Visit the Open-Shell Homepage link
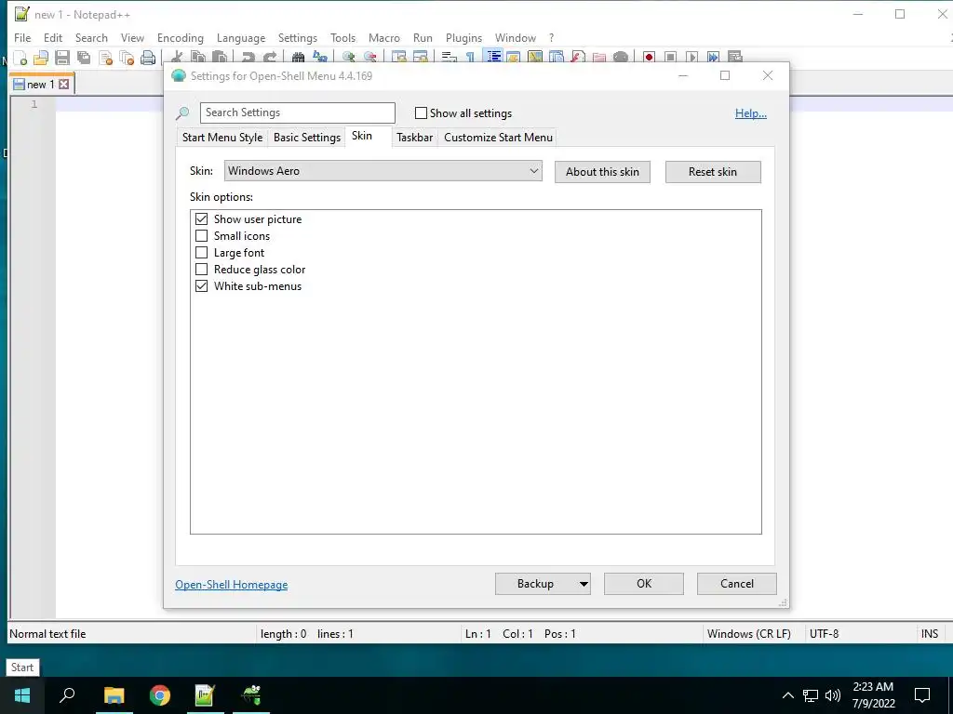 [x=232, y=585]
